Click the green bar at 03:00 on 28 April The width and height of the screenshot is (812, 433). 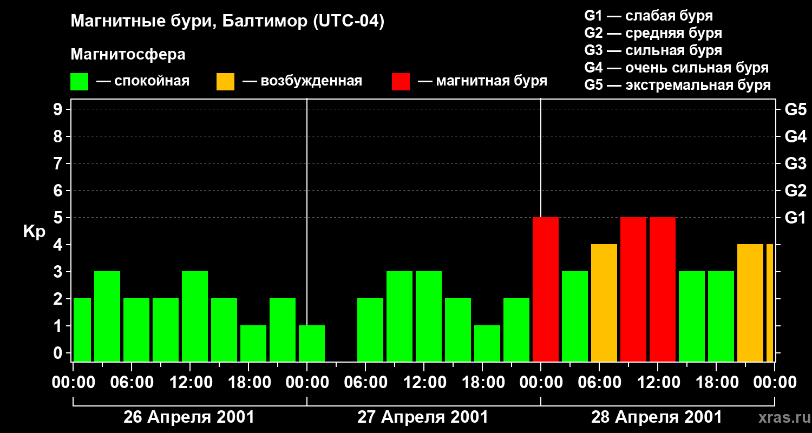(x=575, y=317)
